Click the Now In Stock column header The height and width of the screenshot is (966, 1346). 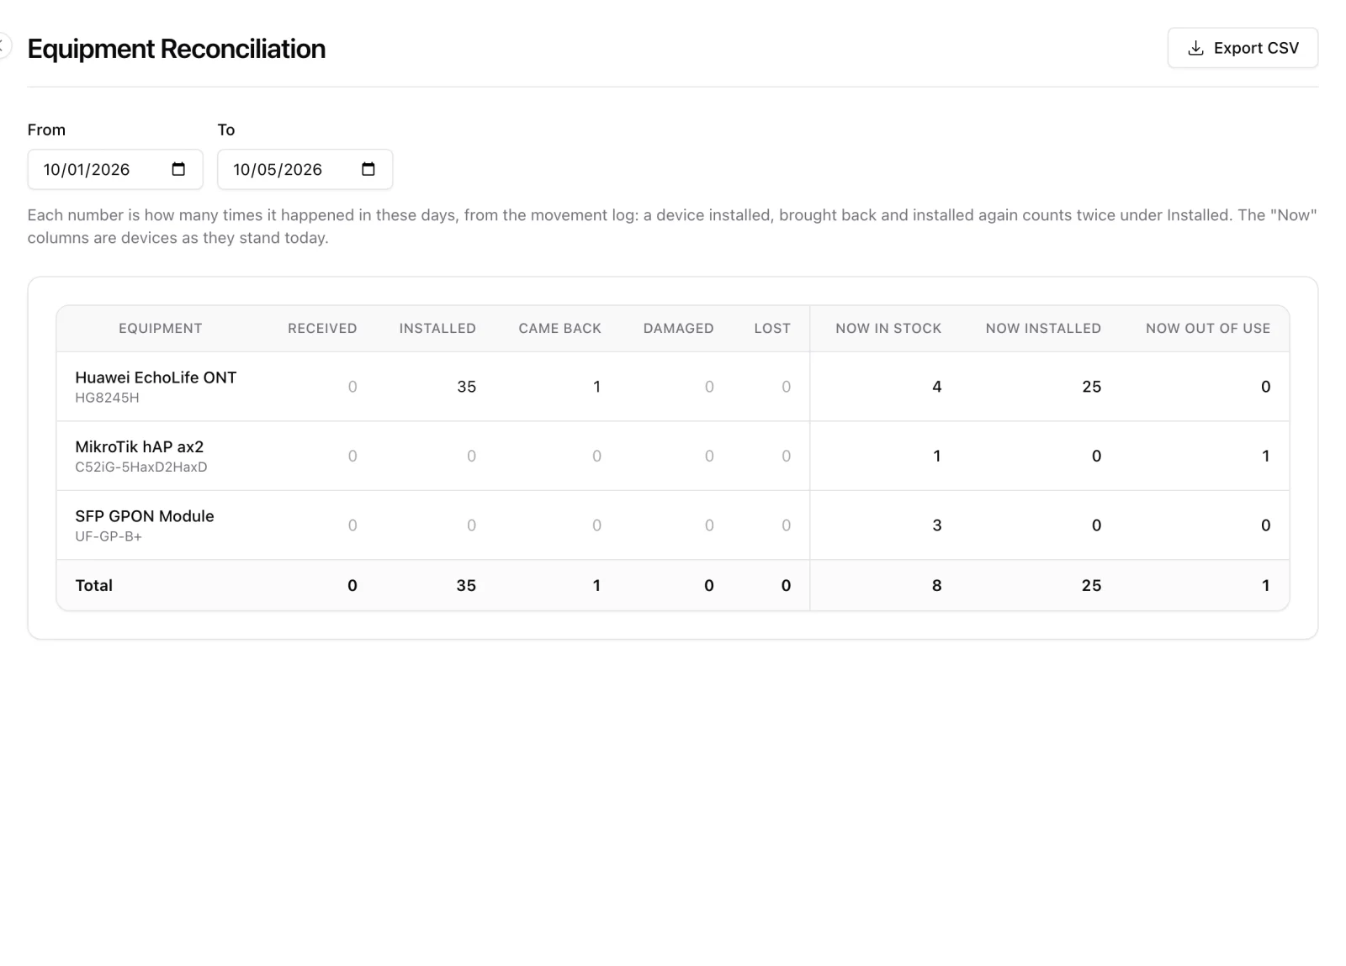[888, 329]
